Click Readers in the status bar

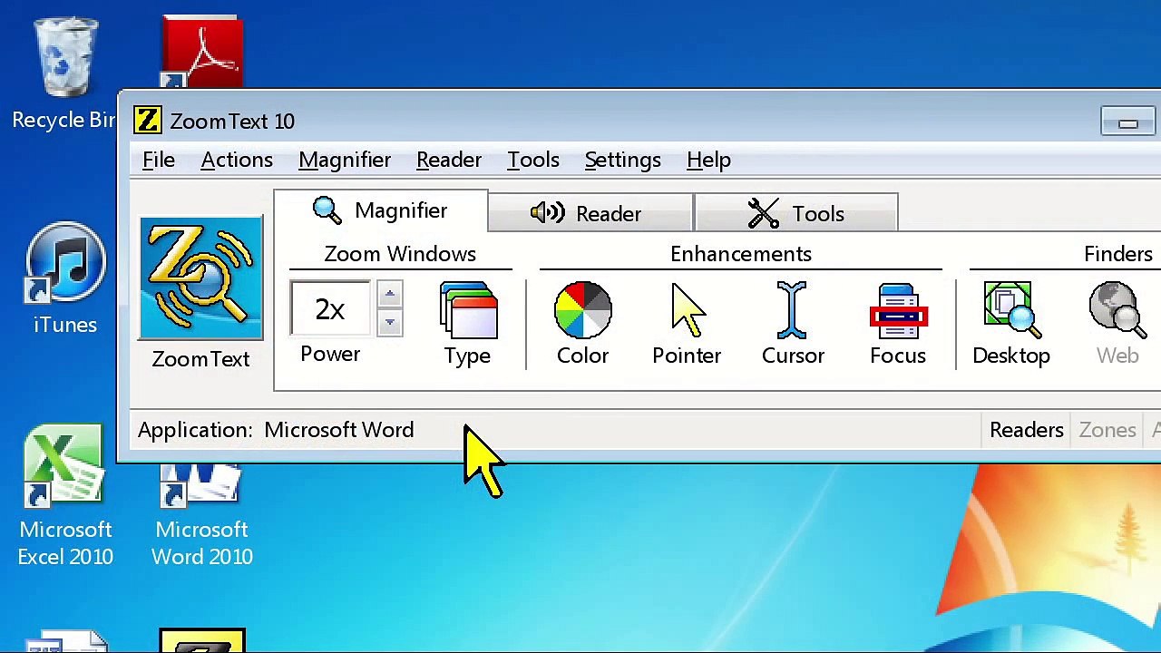click(1027, 430)
